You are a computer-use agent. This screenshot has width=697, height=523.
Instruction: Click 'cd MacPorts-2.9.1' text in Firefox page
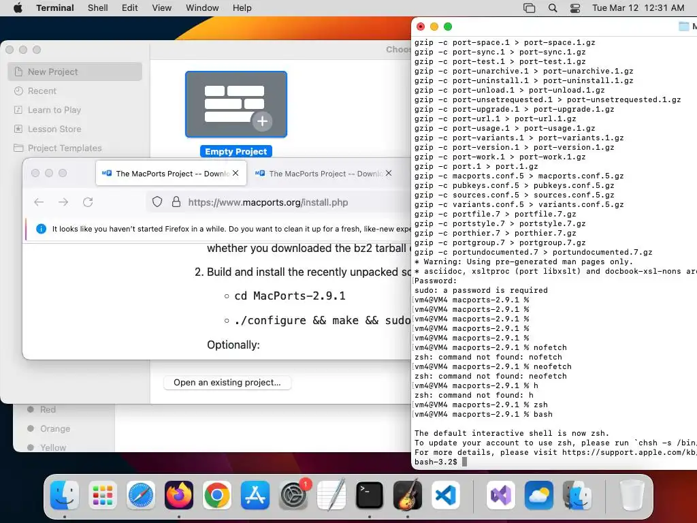[290, 296]
